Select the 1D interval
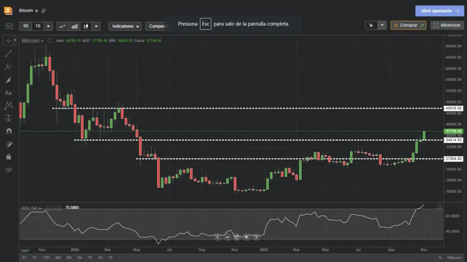Viewport: 467px width, 262px height. click(x=26, y=26)
